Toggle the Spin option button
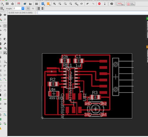Screen dimensions: 148x137 coord(28,9)
